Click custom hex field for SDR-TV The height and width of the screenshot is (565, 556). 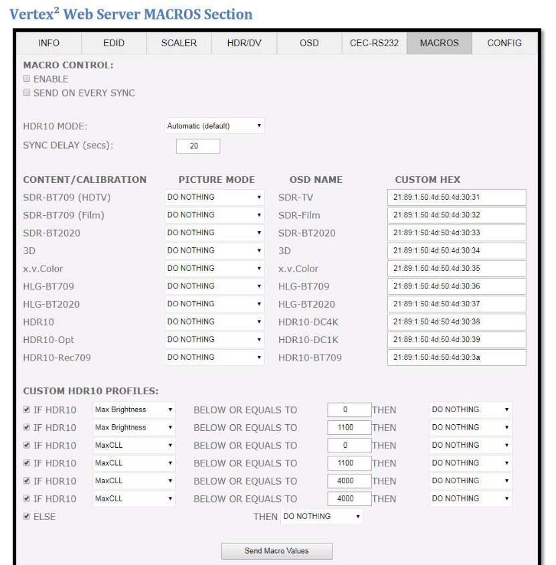[456, 197]
